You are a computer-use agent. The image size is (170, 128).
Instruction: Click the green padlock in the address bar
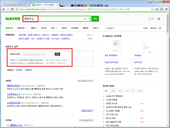(x=17, y=9)
